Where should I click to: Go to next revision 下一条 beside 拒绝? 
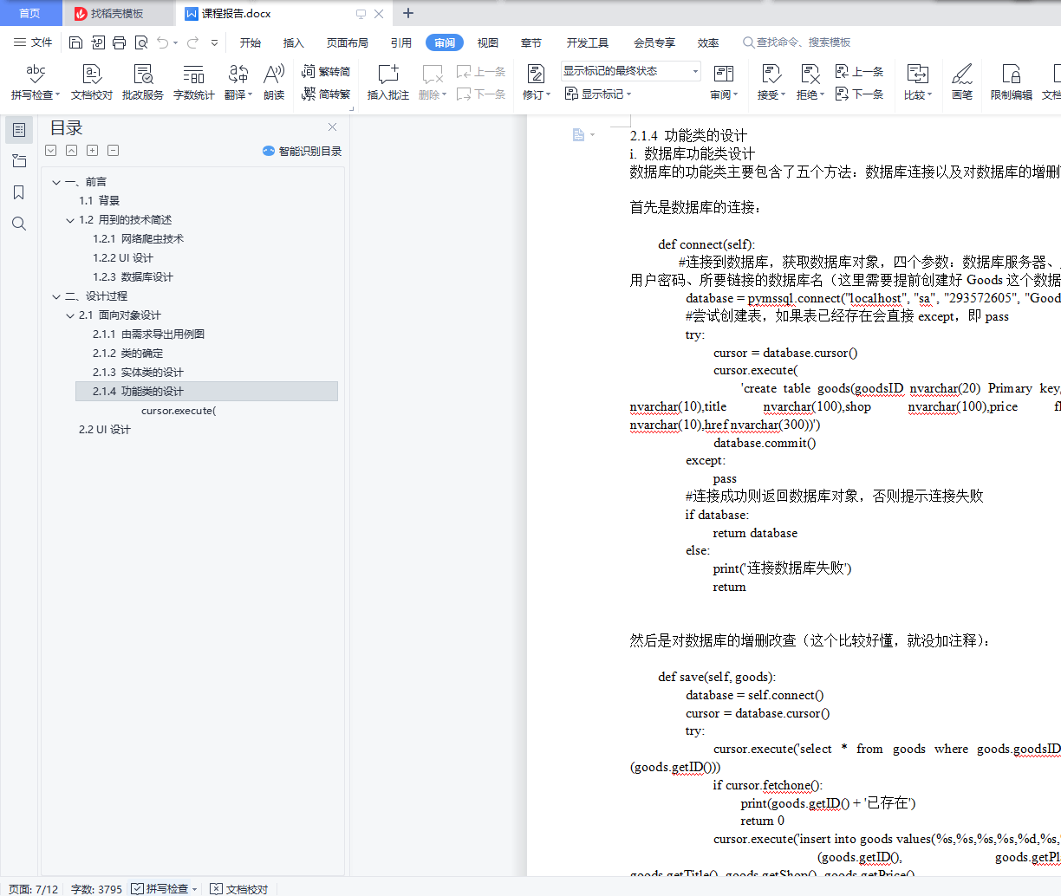click(x=859, y=94)
